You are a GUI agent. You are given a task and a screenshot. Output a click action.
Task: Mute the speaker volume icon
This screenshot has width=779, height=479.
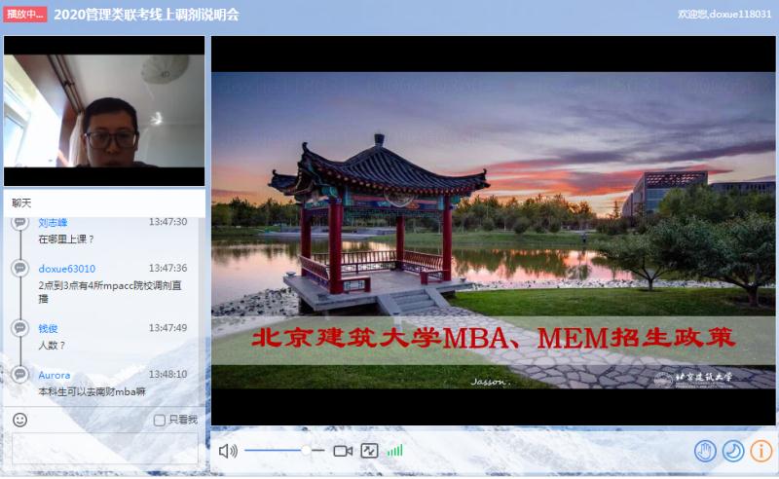[x=228, y=451]
